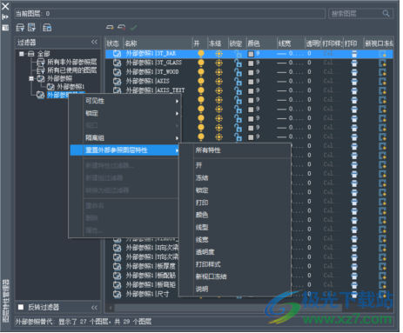Image resolution: width=403 pixels, height=333 pixels.
Task: Select the 重置外部参照图层特性 menu item
Action: coord(124,150)
